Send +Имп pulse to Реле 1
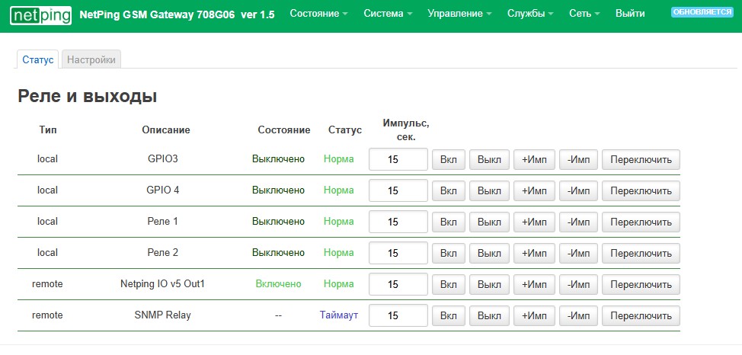Image resolution: width=742 pixels, height=355 pixels. 533,222
